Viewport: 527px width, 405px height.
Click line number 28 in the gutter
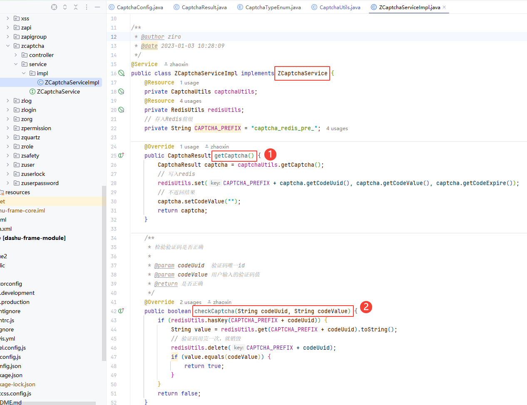[x=114, y=183]
